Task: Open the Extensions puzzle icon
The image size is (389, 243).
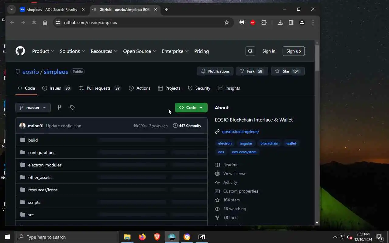Action: 264,22
